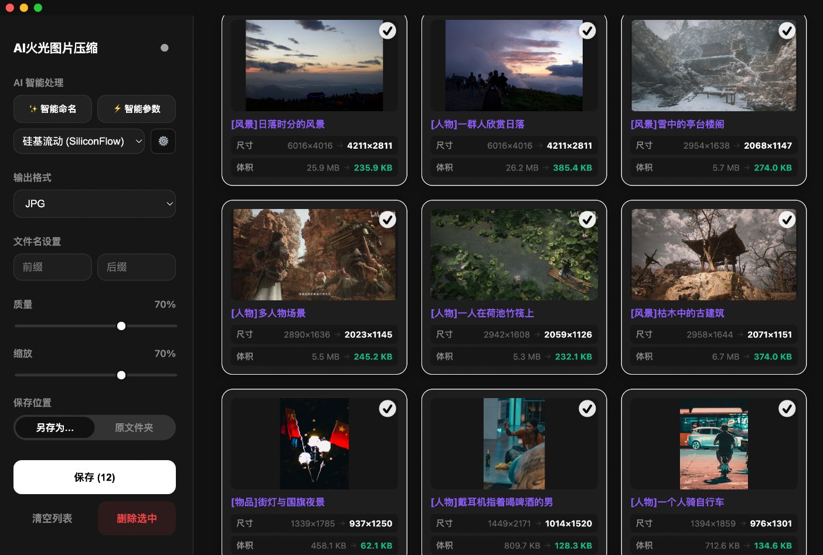This screenshot has height=555, width=823.
Task: Click the 保存 (12) button
Action: (x=94, y=477)
